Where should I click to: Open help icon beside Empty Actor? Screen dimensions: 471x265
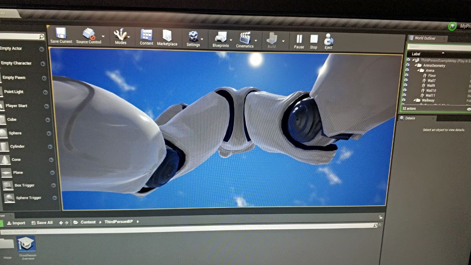[x=42, y=49]
